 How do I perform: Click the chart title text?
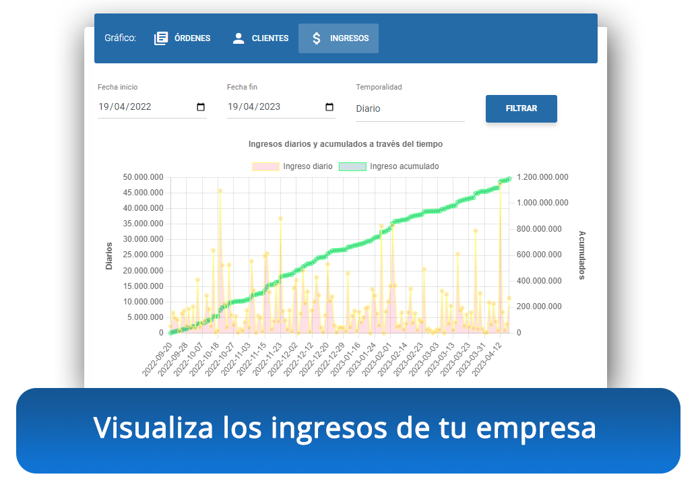pyautogui.click(x=345, y=144)
